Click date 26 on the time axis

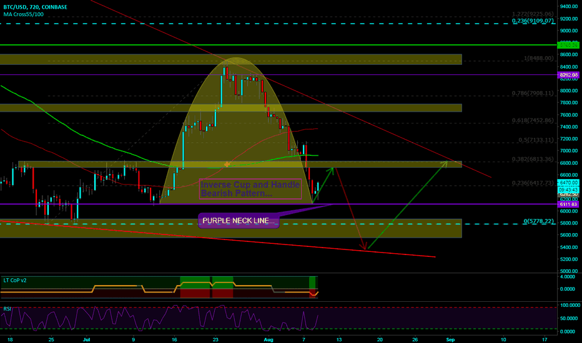click(415, 339)
